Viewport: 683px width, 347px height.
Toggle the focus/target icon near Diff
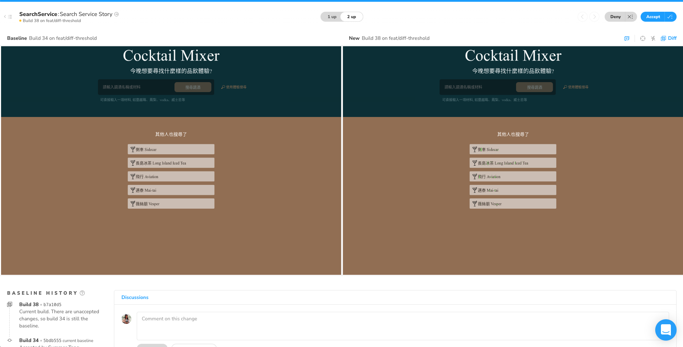(642, 38)
